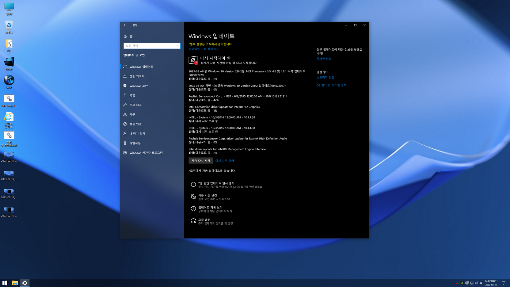
Task: Click the clock icon for 사용 시간 변경
Action: 193,197
